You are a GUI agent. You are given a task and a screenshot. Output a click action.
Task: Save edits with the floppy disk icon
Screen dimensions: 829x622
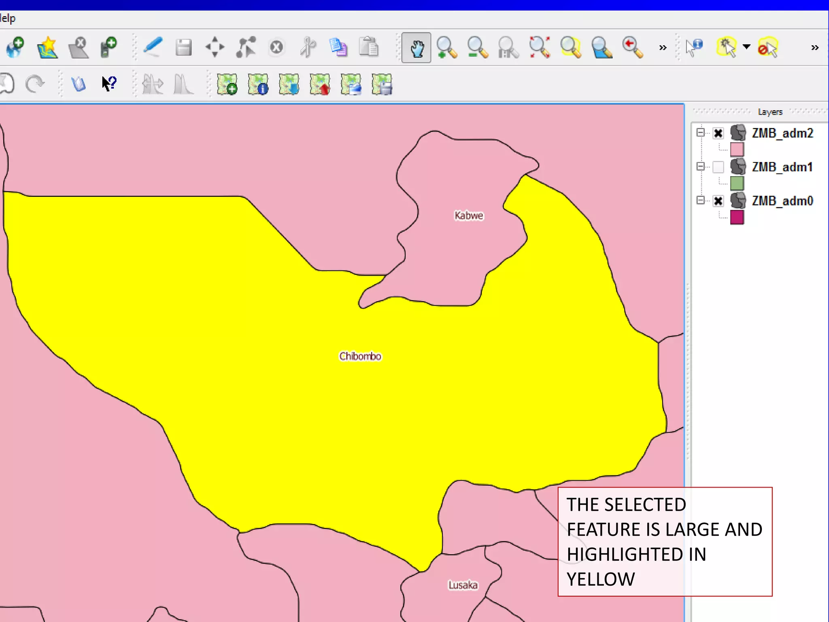(184, 47)
